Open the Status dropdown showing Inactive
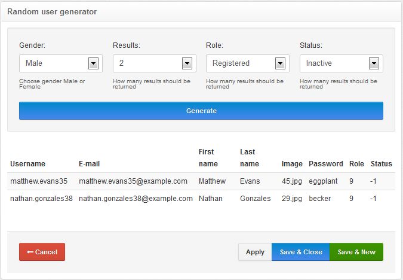The height and width of the screenshot is (280, 403). (x=342, y=63)
